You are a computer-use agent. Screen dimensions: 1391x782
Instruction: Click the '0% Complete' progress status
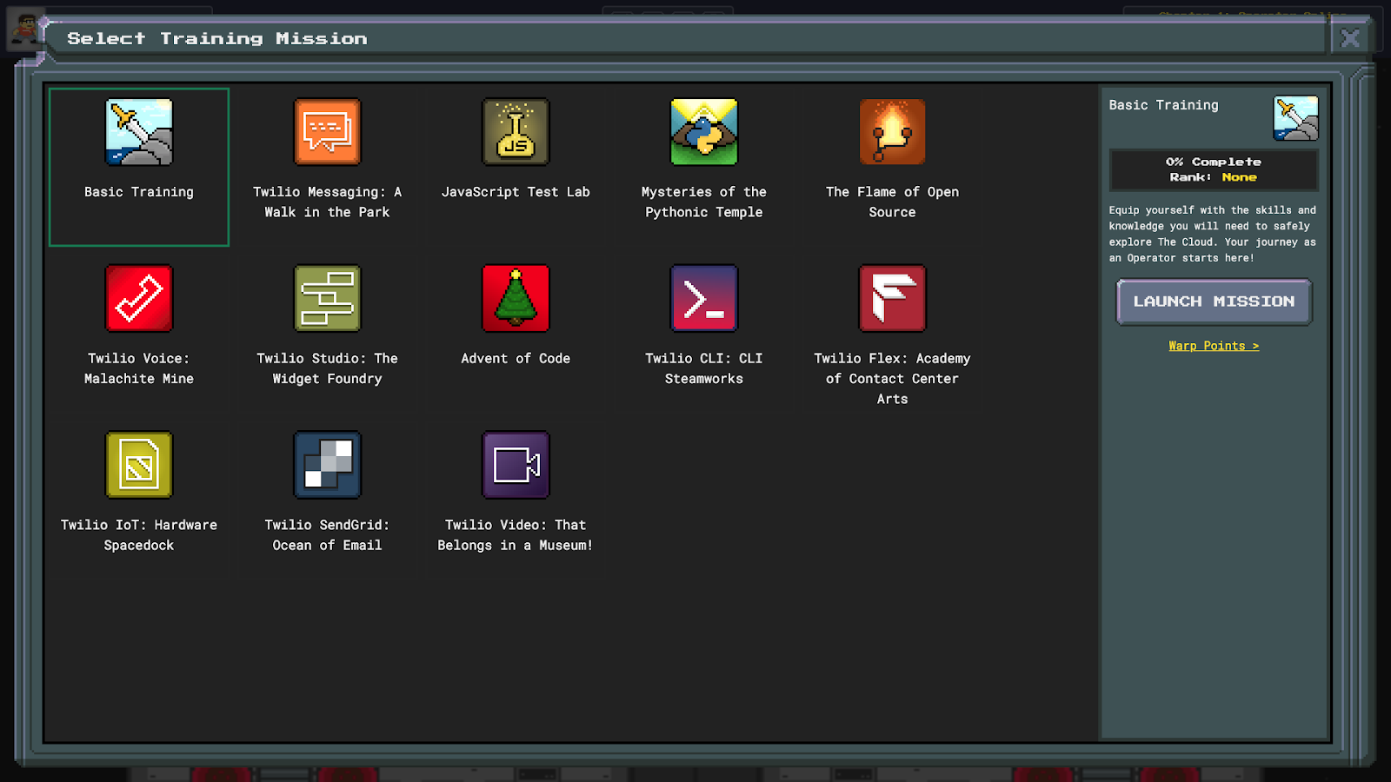coord(1214,162)
